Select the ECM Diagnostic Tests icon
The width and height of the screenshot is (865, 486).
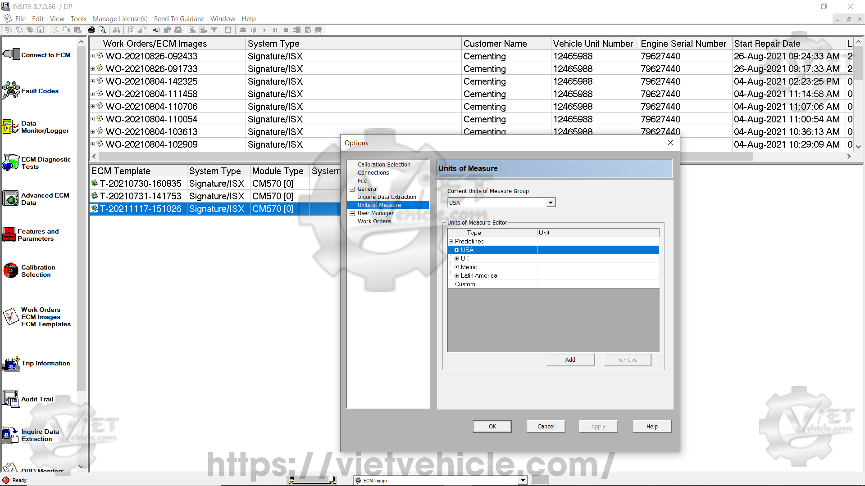11,162
